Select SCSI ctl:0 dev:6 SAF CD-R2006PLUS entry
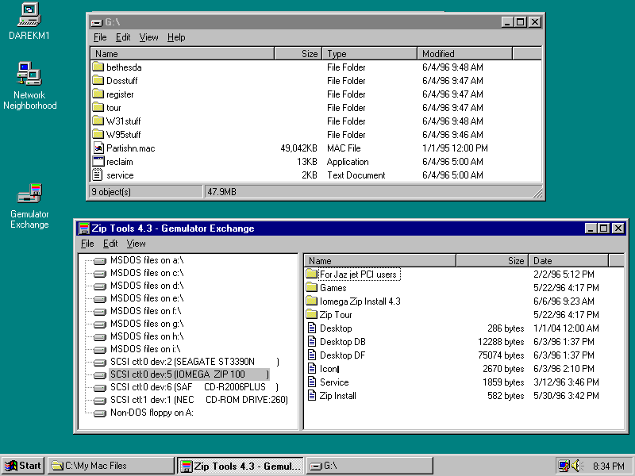Screen dimensions: 635x476 point(194,387)
